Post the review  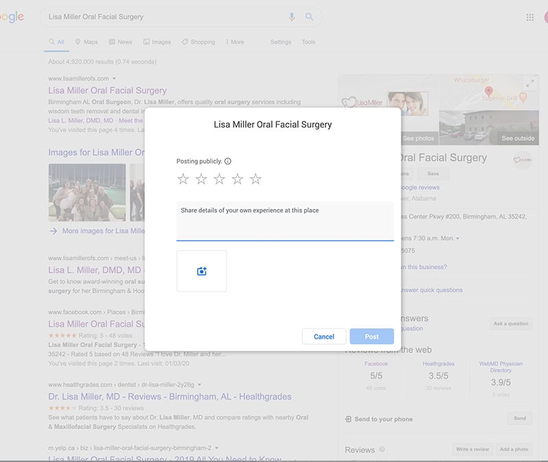tap(372, 337)
